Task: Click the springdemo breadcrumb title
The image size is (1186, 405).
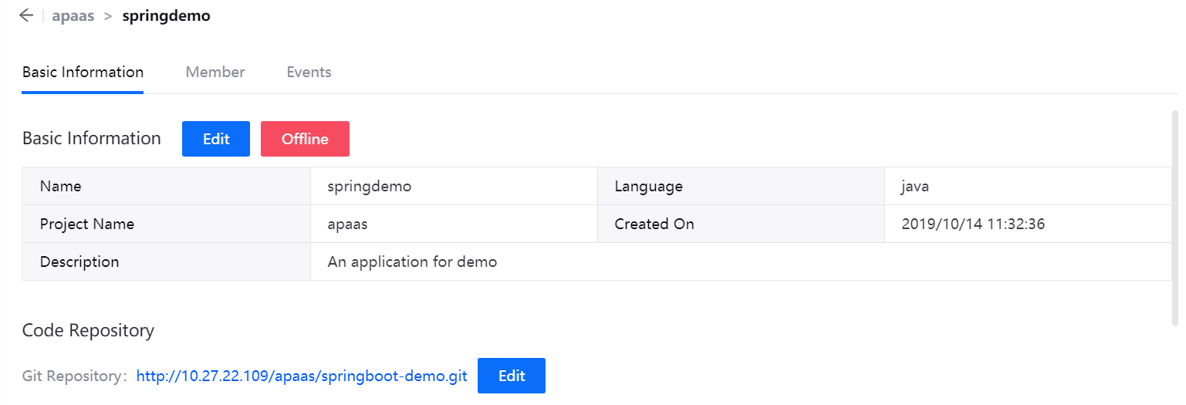Action: click(166, 16)
